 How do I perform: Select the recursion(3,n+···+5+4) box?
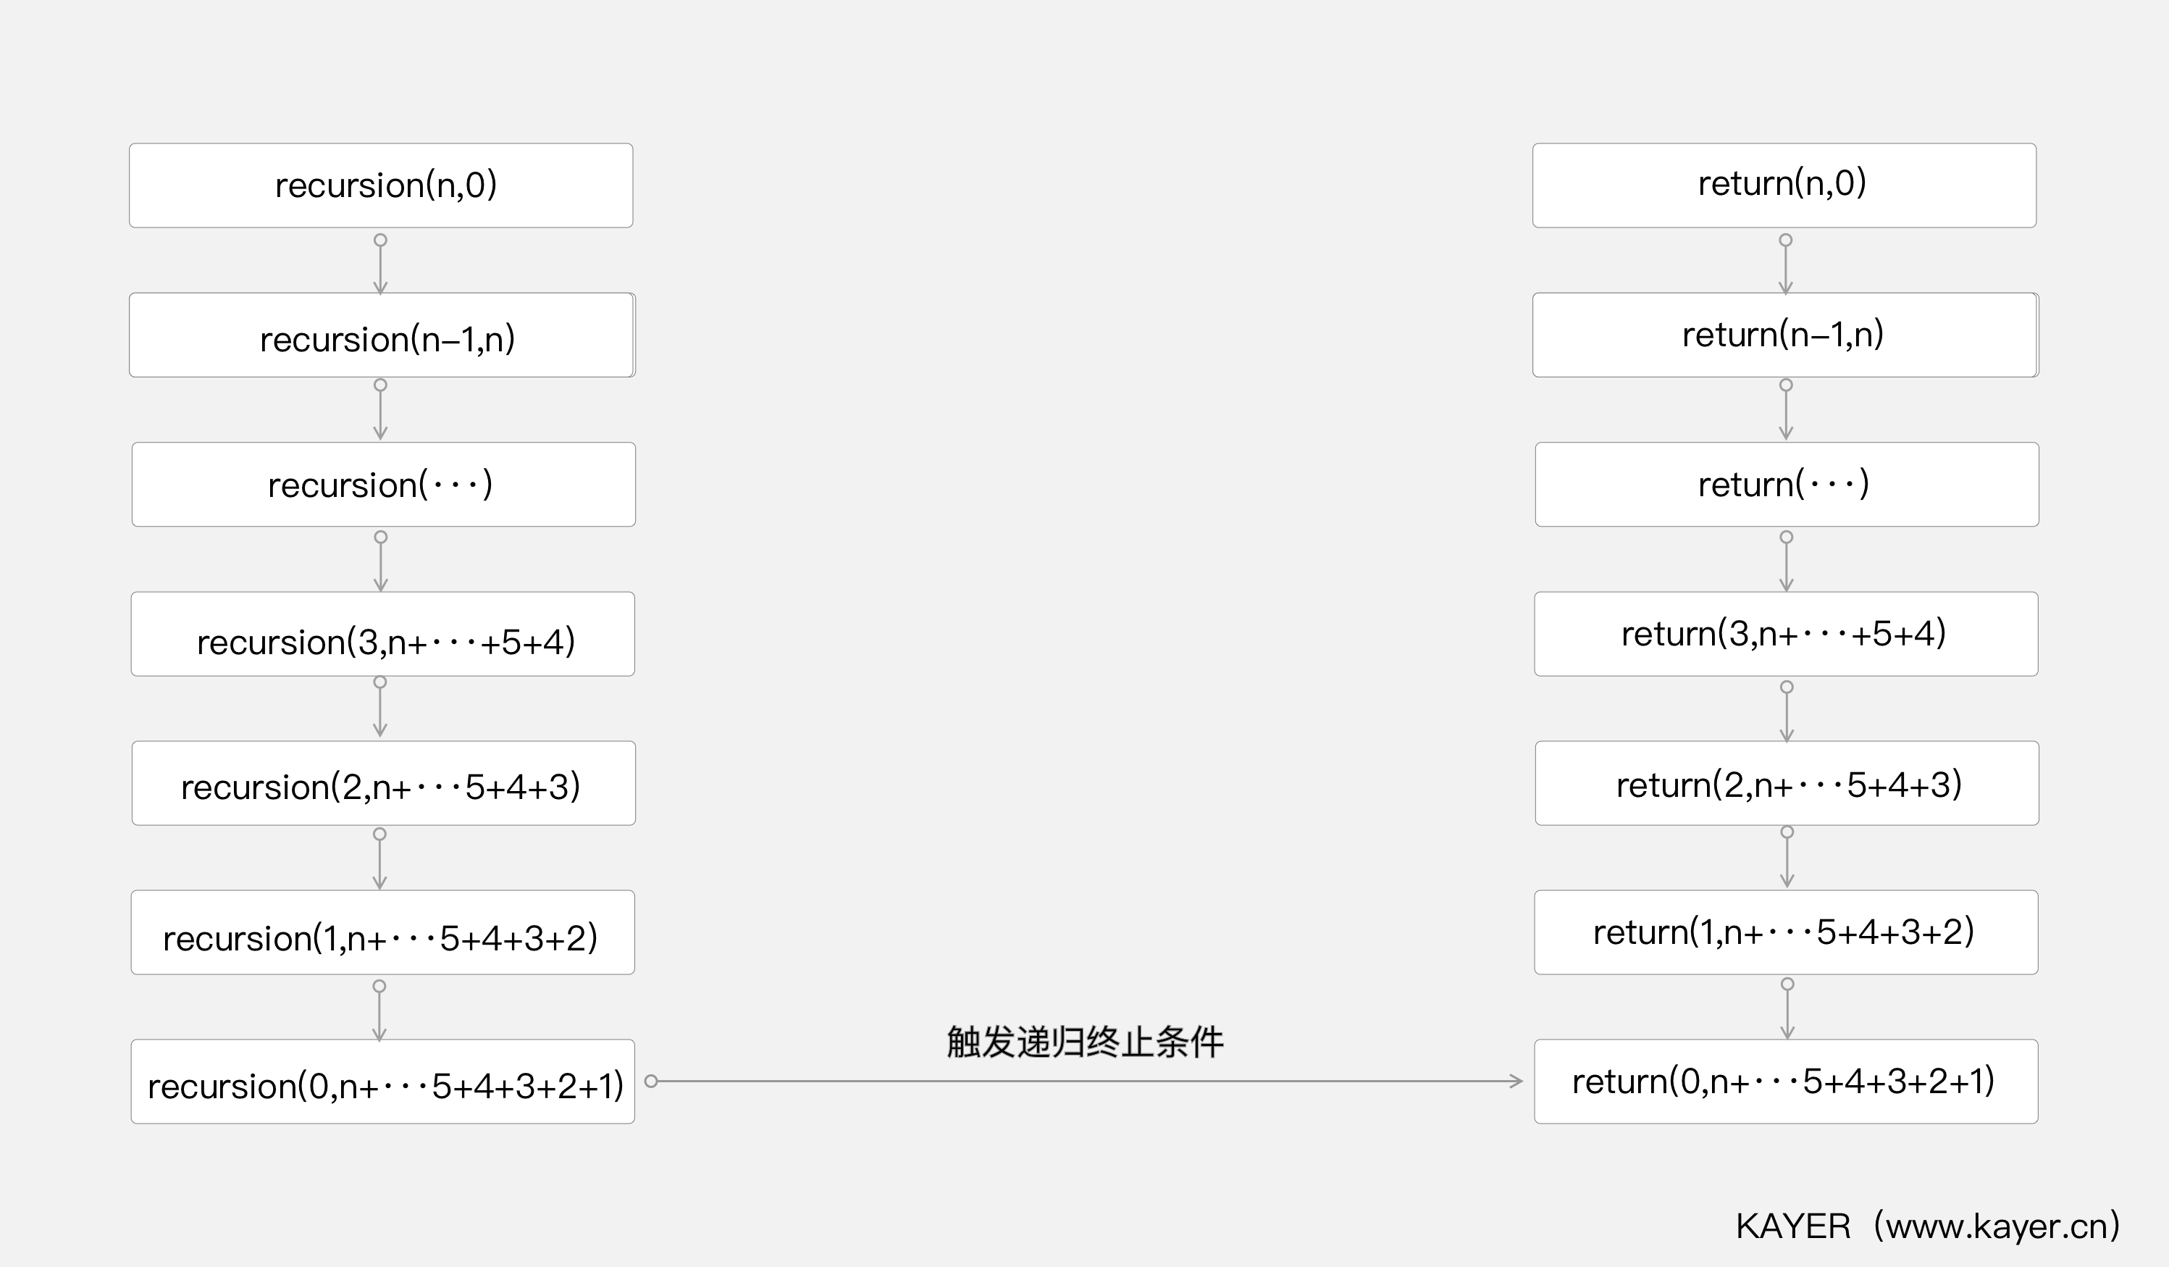[383, 635]
